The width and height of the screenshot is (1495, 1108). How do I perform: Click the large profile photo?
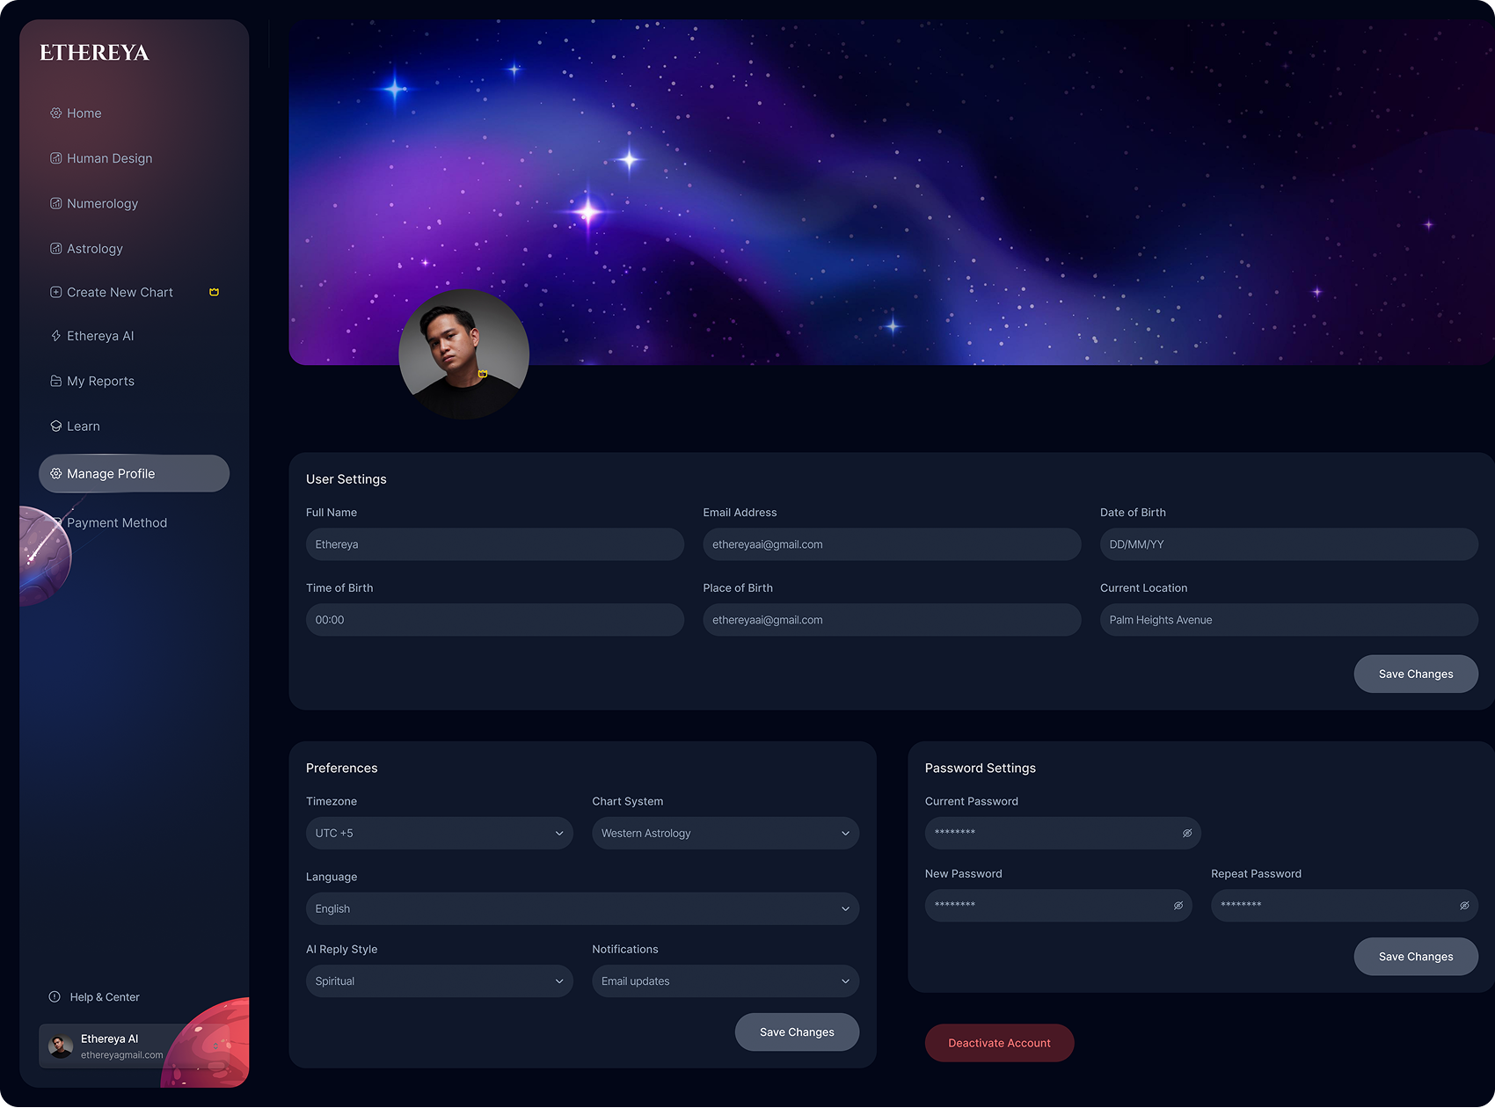pos(463,354)
